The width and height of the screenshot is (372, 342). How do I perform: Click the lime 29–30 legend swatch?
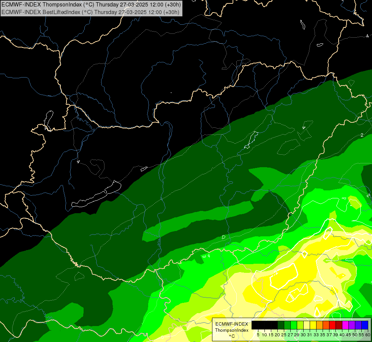point(300,325)
